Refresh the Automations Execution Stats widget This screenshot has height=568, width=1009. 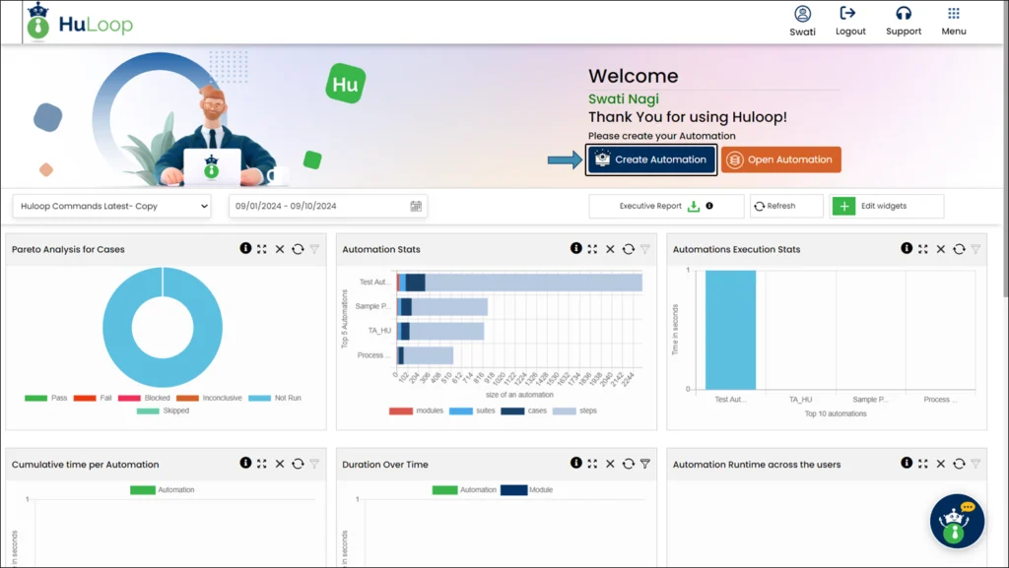click(958, 249)
